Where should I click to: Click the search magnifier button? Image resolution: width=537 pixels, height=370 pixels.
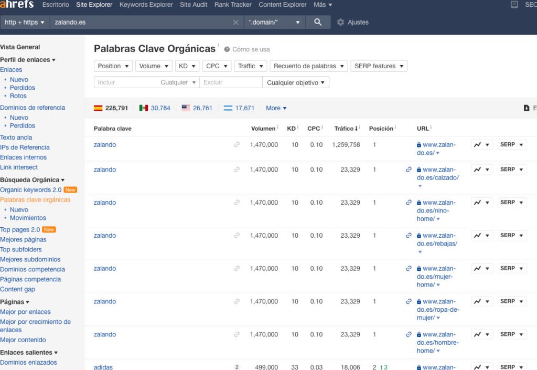pyautogui.click(x=318, y=22)
